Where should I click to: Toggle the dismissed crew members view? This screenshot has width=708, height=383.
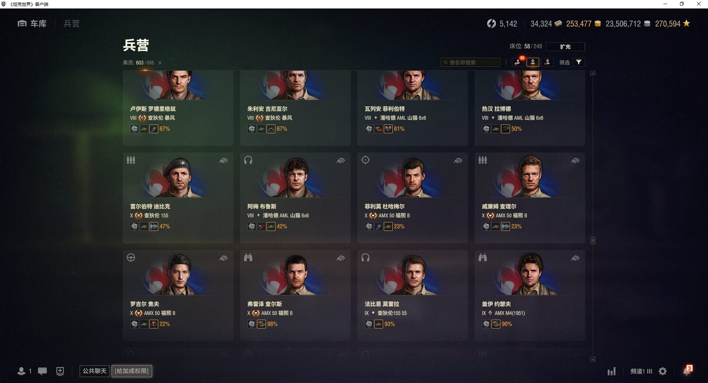coord(547,62)
